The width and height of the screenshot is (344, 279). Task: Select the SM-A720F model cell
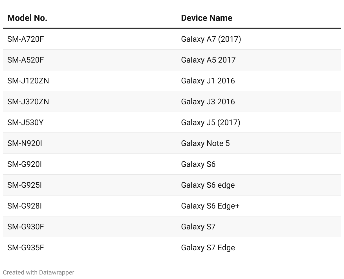[26, 39]
